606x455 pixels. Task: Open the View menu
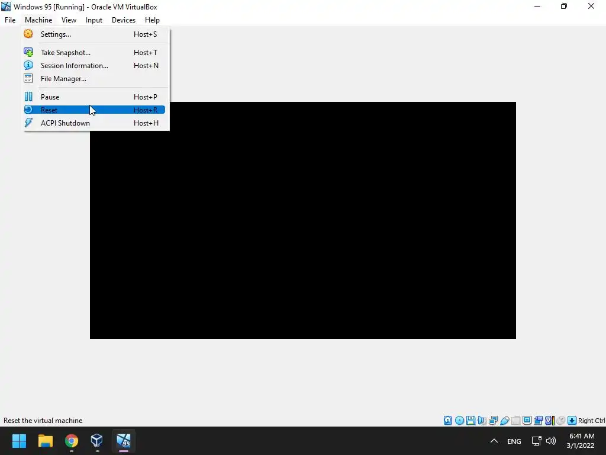(x=69, y=20)
